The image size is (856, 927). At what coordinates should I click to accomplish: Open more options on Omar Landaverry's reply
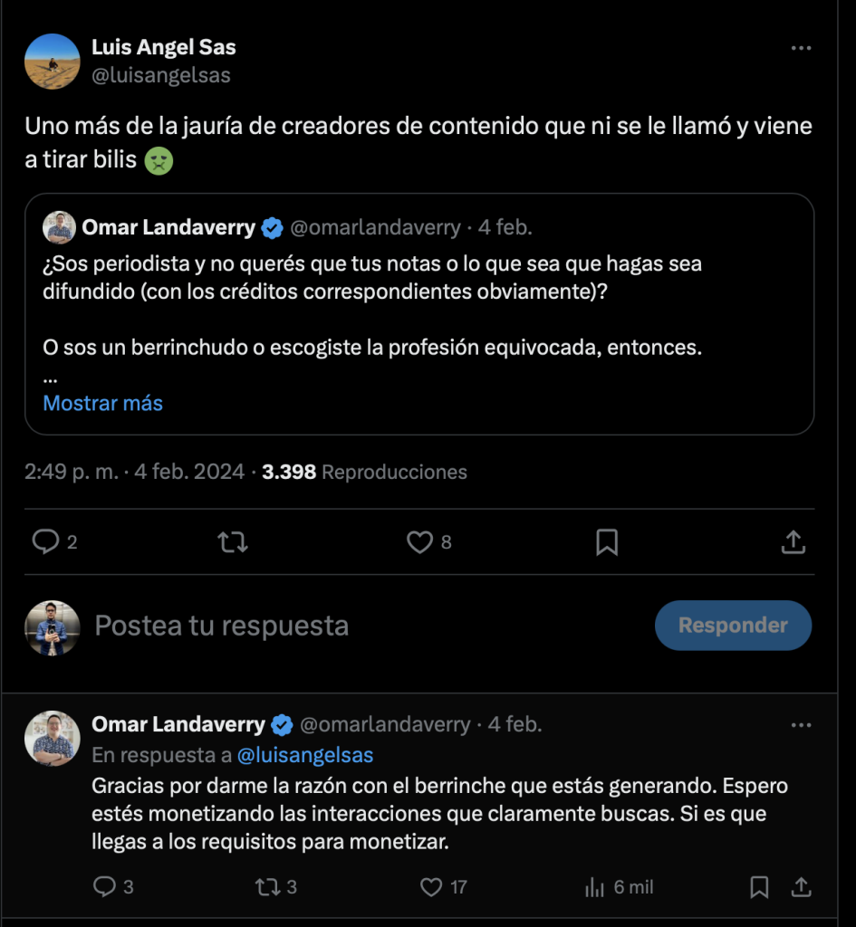pos(801,725)
